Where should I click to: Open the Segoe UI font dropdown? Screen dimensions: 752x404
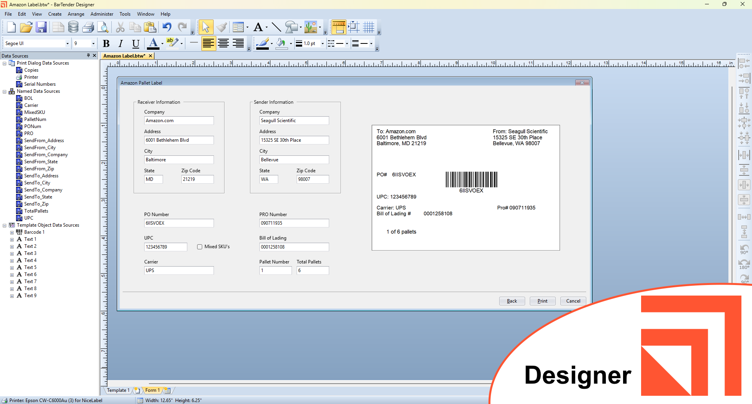67,43
